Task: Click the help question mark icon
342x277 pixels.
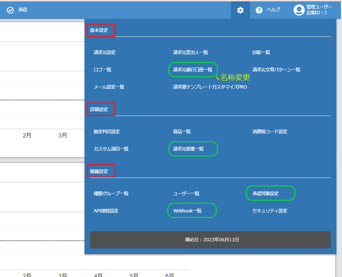Action: [x=259, y=10]
